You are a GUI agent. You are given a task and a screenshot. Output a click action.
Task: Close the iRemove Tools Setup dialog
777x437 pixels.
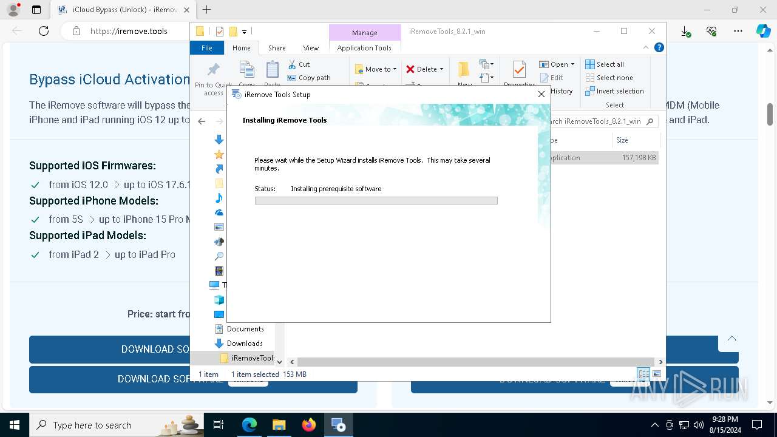click(x=541, y=94)
